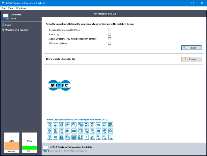Viewport: 207px width, 156px height.
Task: Click the disk with magnifier icon
Action: 92,125
